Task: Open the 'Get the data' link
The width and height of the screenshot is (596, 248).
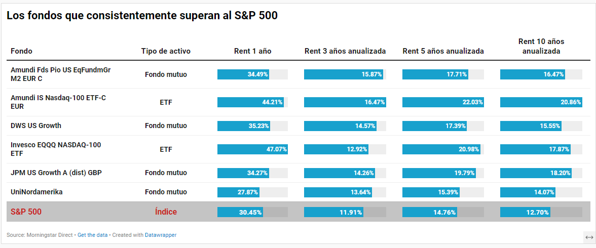Action: (x=92, y=235)
